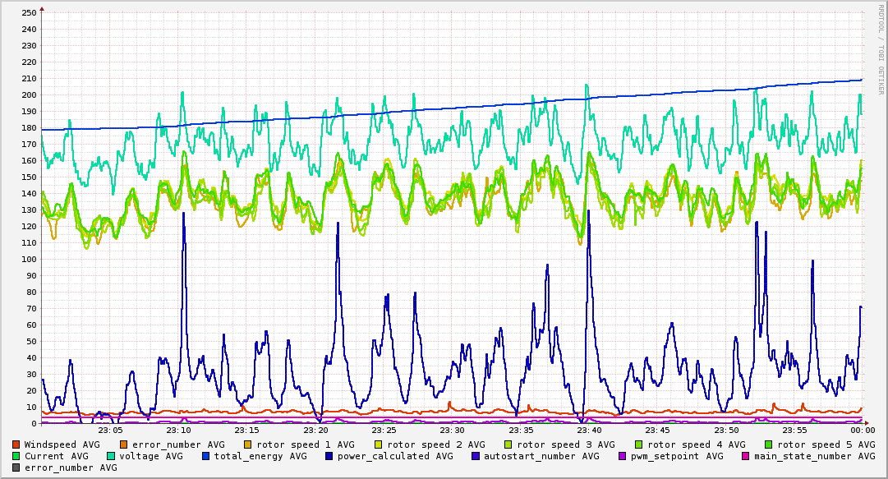This screenshot has height=479, width=888.
Task: Select the gray error_number AVG swatch
Action: click(16, 467)
